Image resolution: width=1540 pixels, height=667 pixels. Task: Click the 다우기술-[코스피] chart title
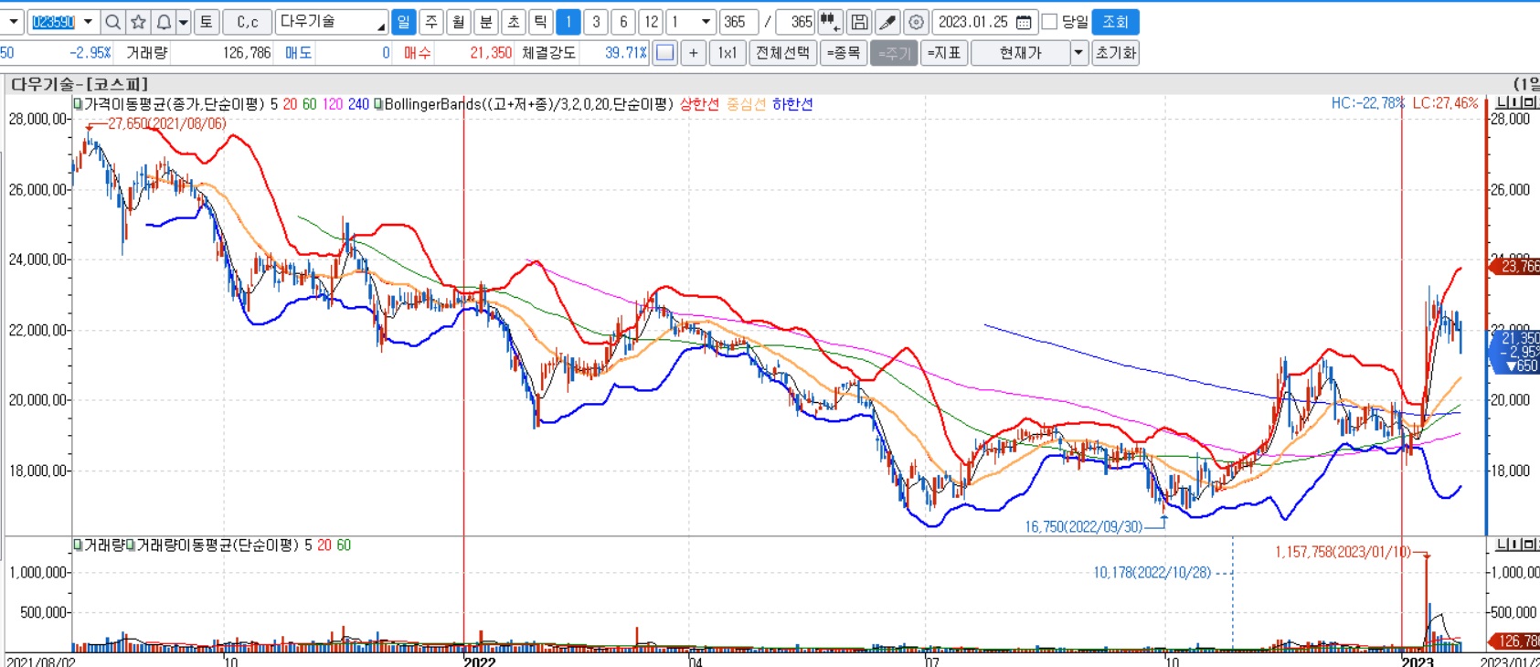pyautogui.click(x=80, y=84)
